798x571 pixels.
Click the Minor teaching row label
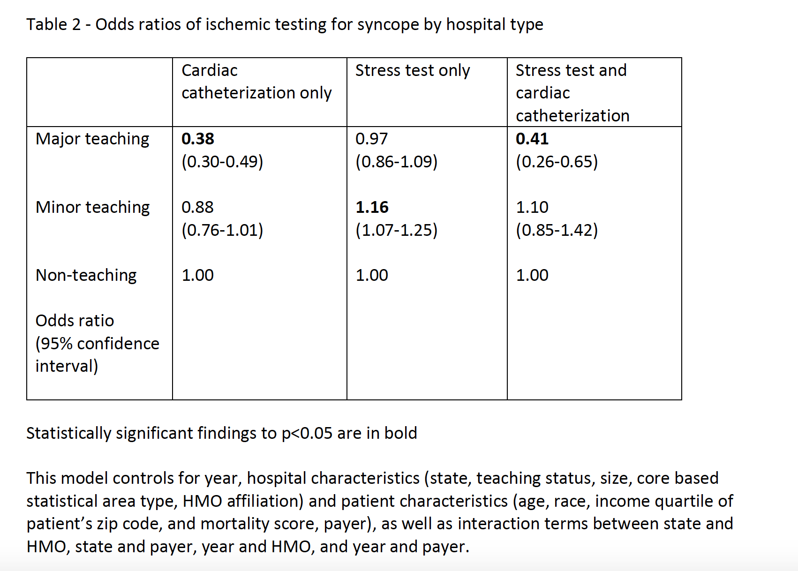click(x=92, y=208)
